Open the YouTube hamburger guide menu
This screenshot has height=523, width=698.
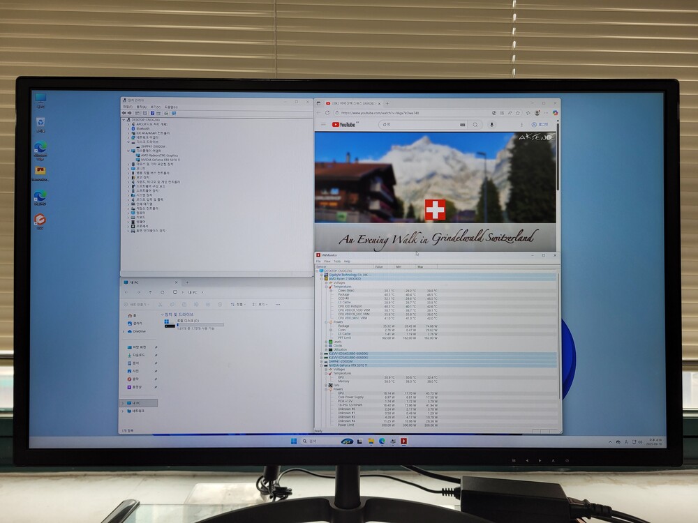click(323, 125)
